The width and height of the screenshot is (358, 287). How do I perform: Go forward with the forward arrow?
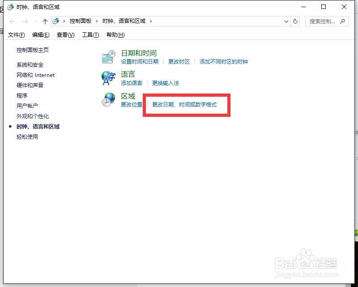26,21
